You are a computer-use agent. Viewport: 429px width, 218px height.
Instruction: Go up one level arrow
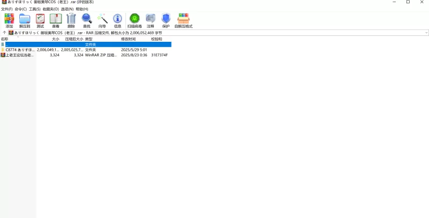(x=4, y=33)
